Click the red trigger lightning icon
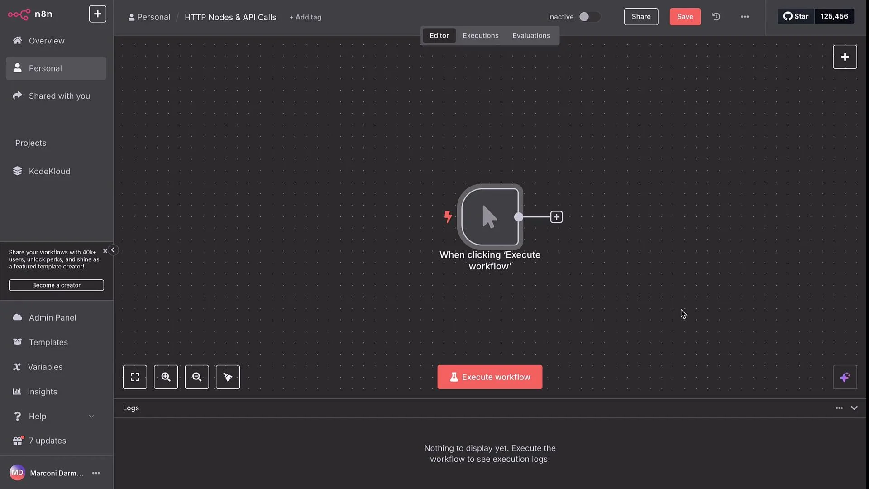 448,217
